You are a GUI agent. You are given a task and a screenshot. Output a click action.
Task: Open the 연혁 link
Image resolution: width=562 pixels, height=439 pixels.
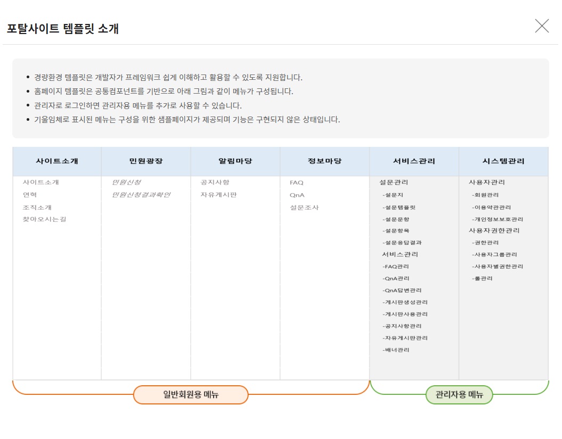click(x=30, y=195)
